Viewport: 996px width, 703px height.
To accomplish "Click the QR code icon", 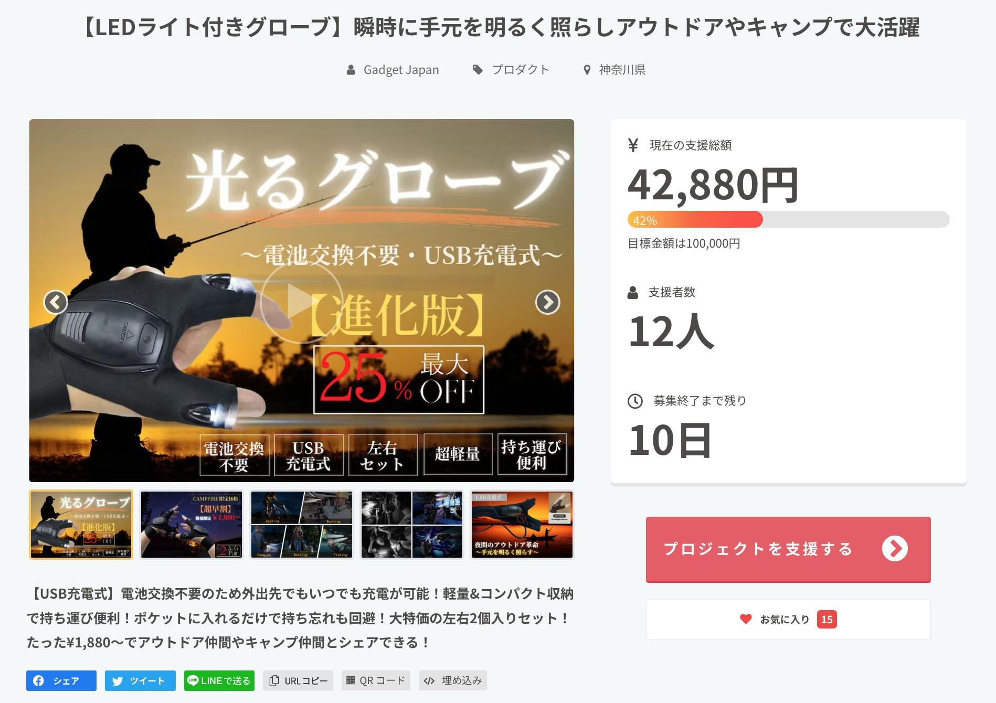I will point(351,680).
